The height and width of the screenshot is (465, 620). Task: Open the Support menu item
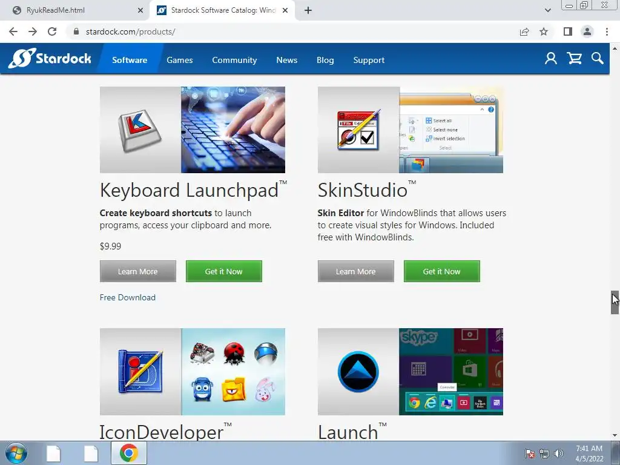coord(369,60)
